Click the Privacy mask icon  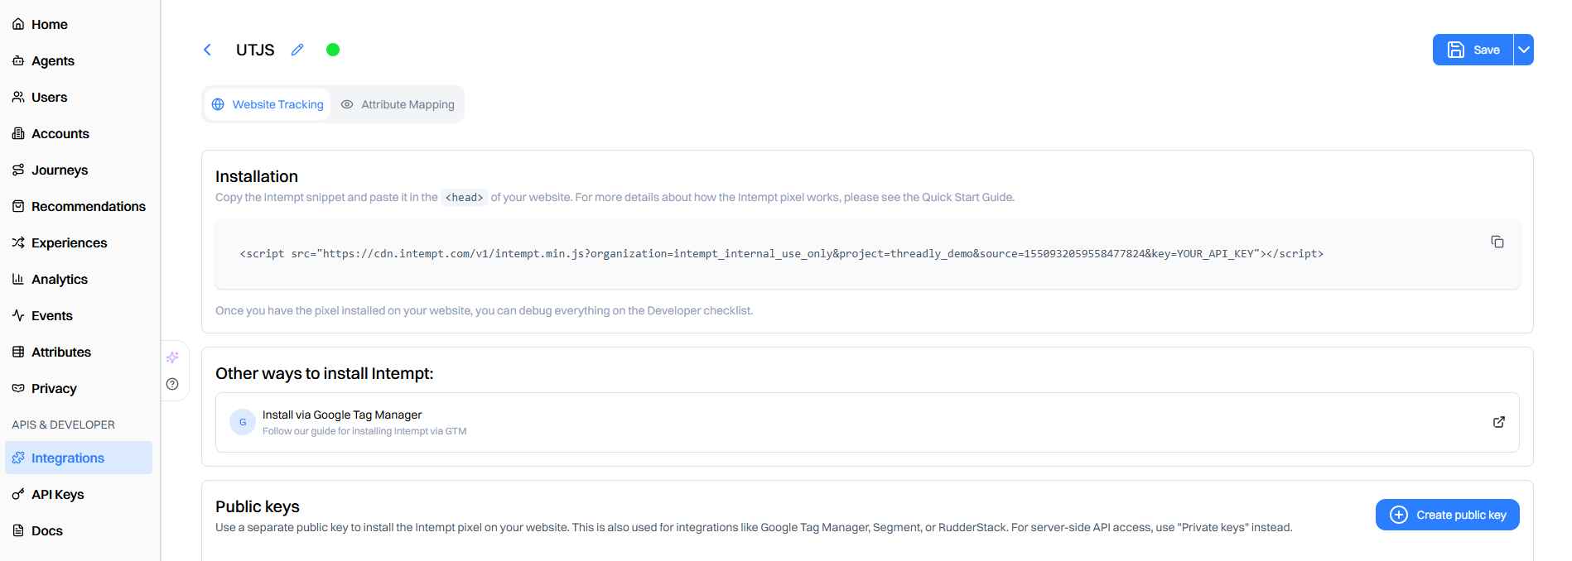pos(18,388)
